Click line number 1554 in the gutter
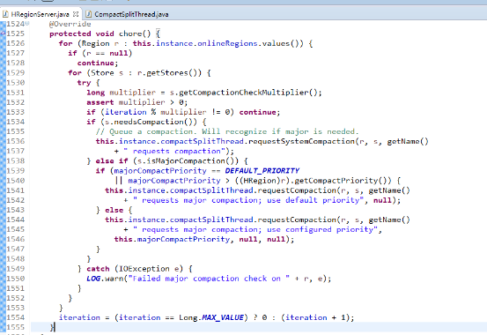Screen dimensions: 487x335 coord(16,317)
